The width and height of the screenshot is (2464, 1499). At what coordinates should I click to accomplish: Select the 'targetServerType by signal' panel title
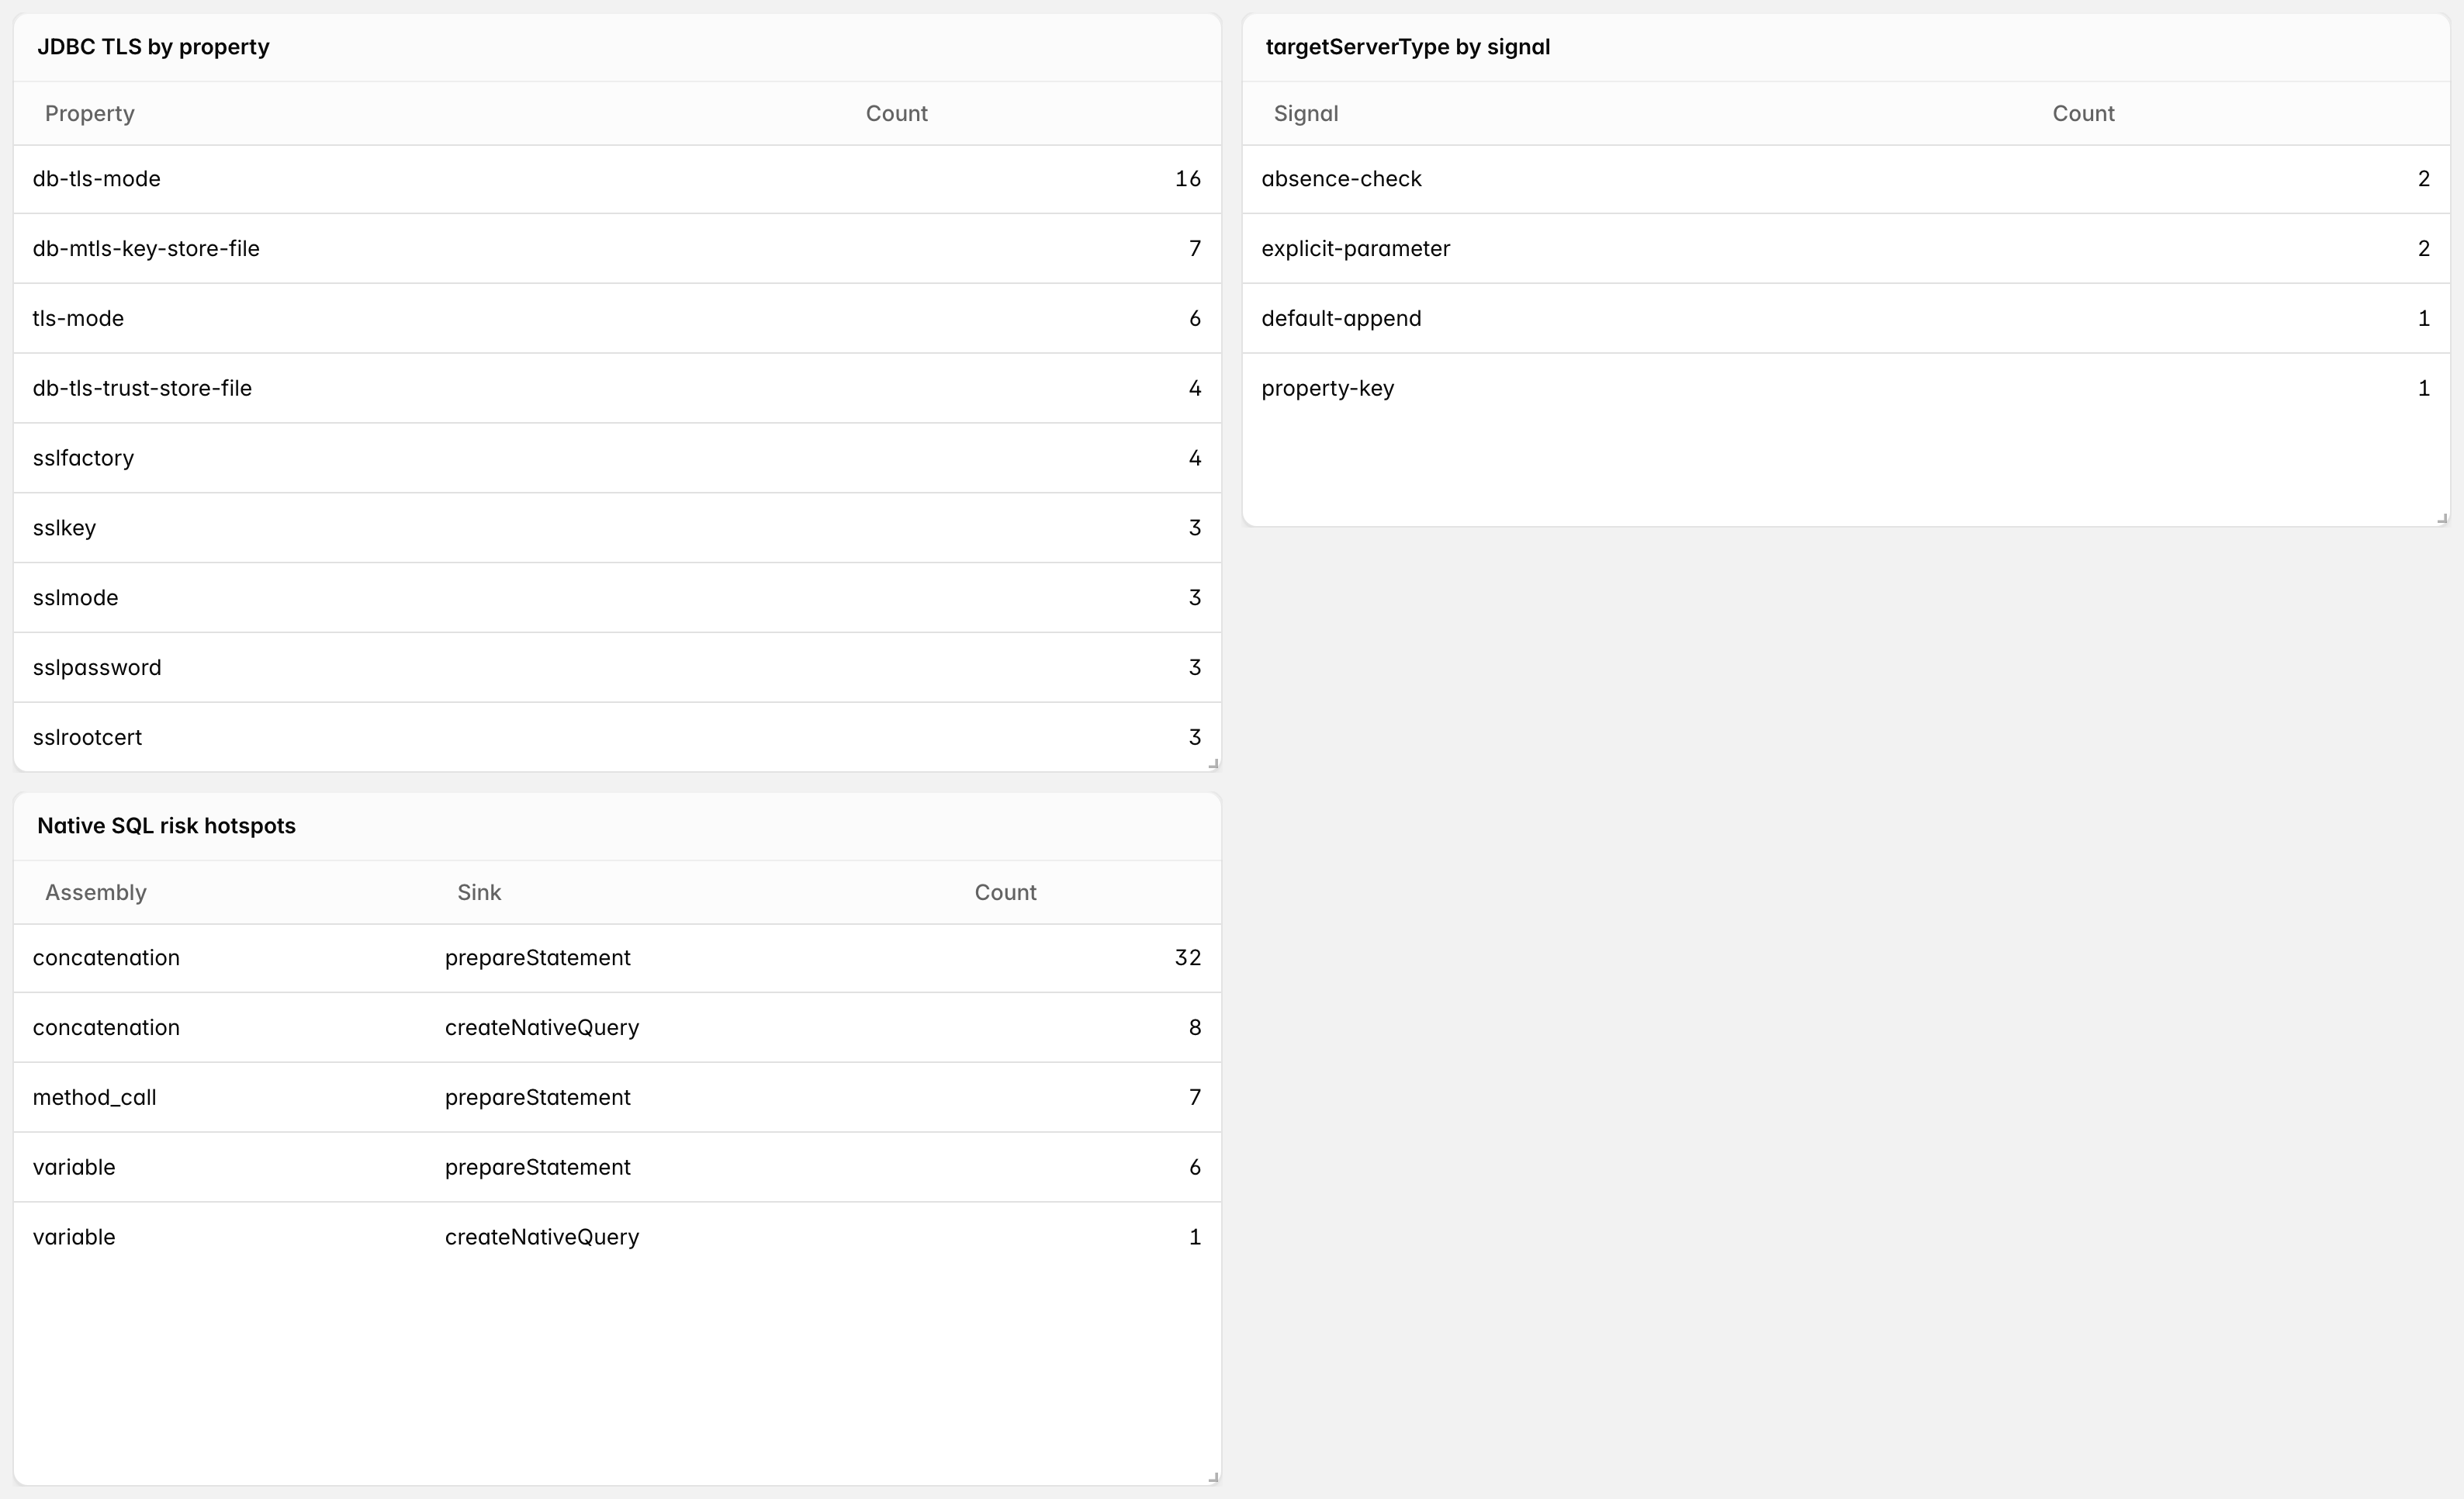1408,47
